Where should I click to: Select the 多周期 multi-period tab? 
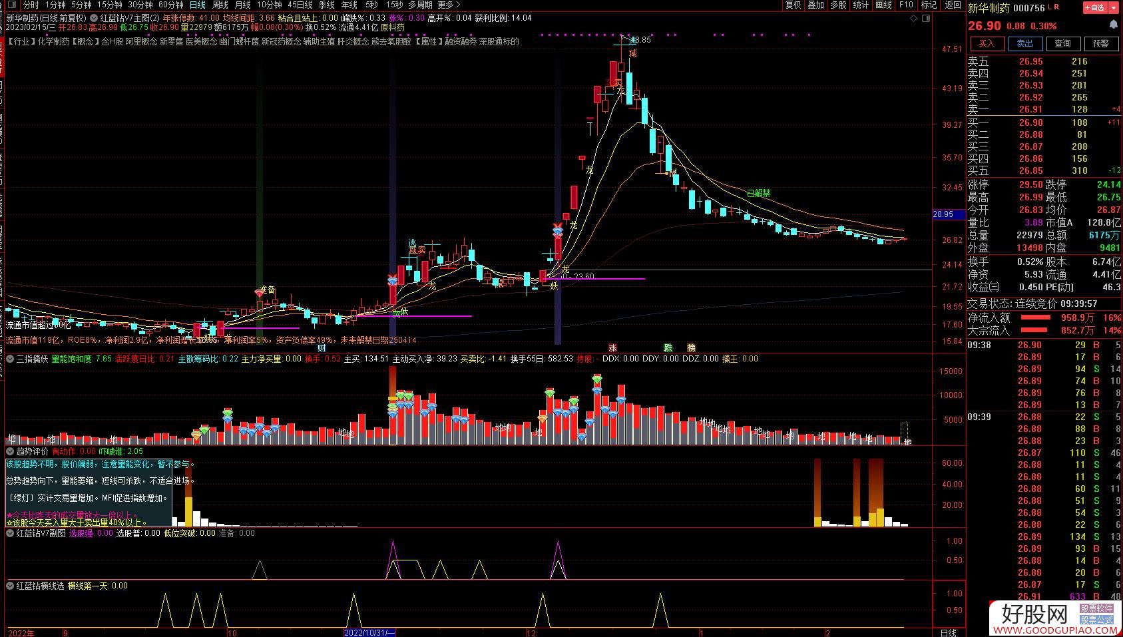pyautogui.click(x=420, y=5)
